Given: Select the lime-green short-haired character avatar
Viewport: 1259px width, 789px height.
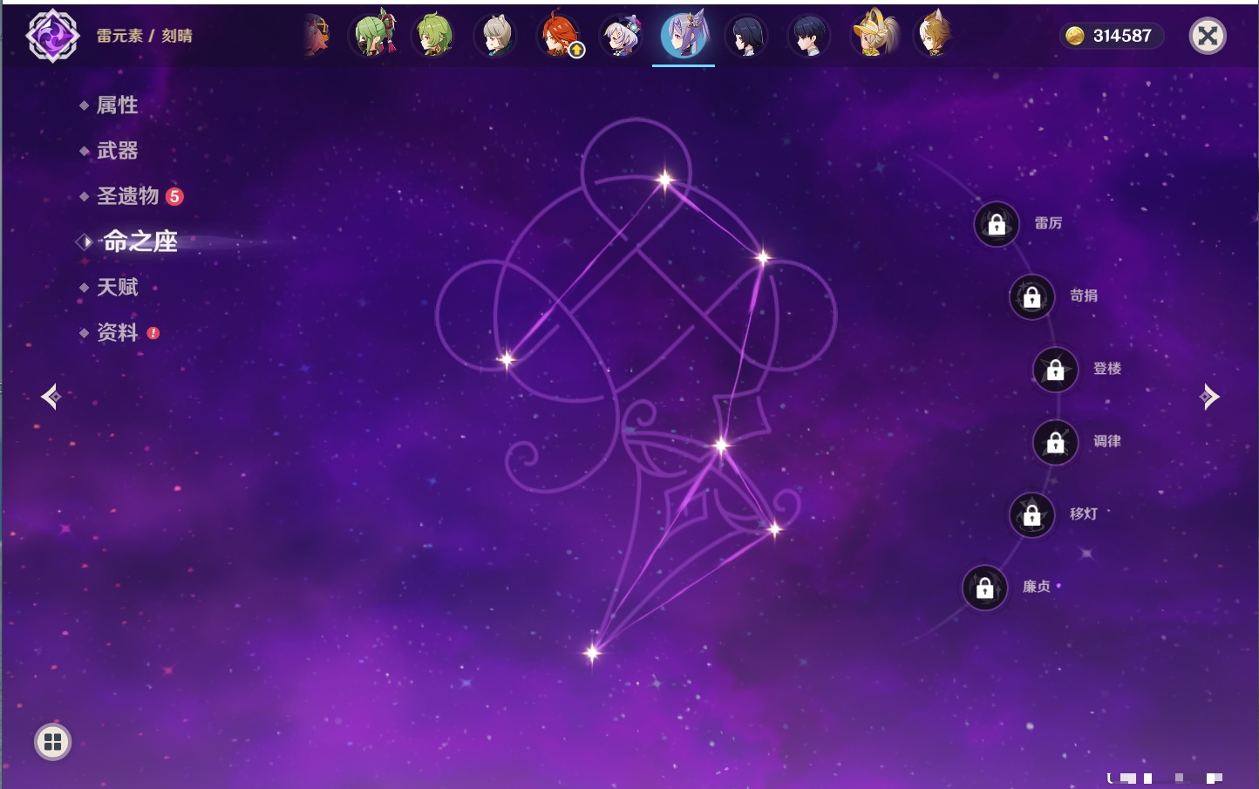Looking at the screenshot, I should coord(434,35).
